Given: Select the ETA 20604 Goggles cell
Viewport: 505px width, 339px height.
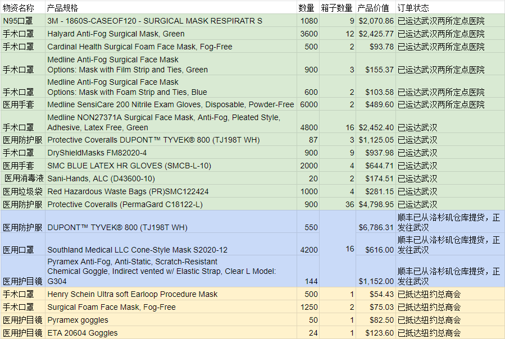Looking at the screenshot, I should (171, 333).
